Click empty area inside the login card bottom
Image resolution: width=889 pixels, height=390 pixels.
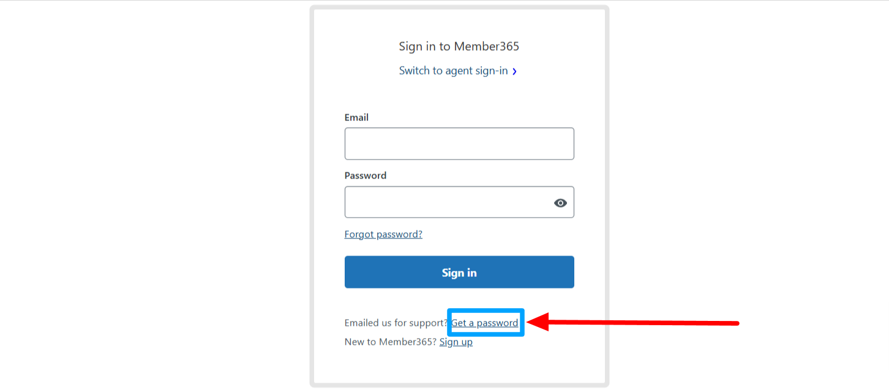[459, 367]
